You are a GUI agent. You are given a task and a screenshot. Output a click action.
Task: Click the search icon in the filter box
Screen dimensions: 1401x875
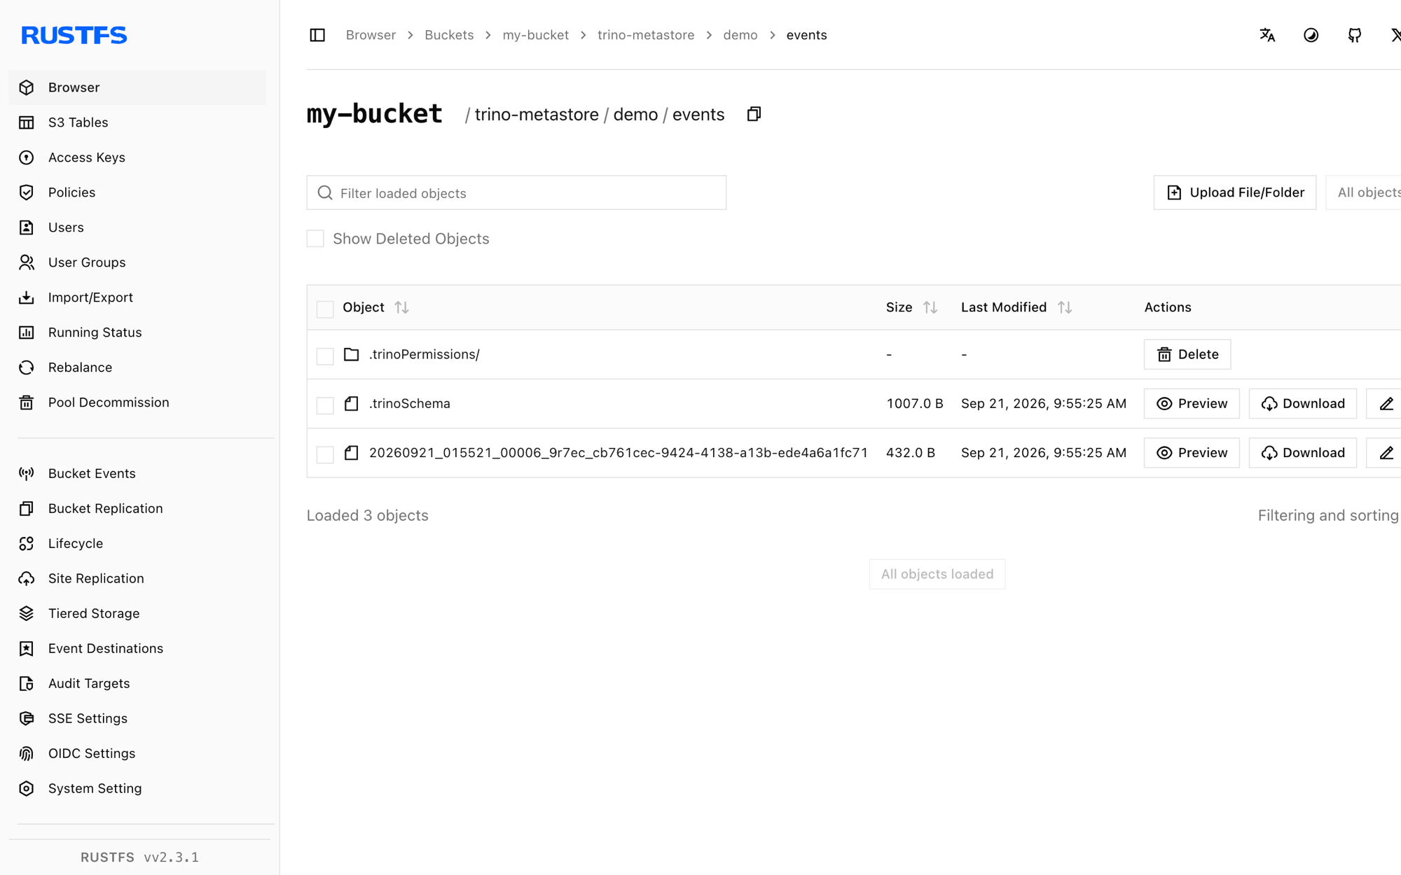pos(325,192)
